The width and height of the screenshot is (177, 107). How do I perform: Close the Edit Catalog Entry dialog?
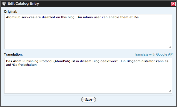(173, 4)
